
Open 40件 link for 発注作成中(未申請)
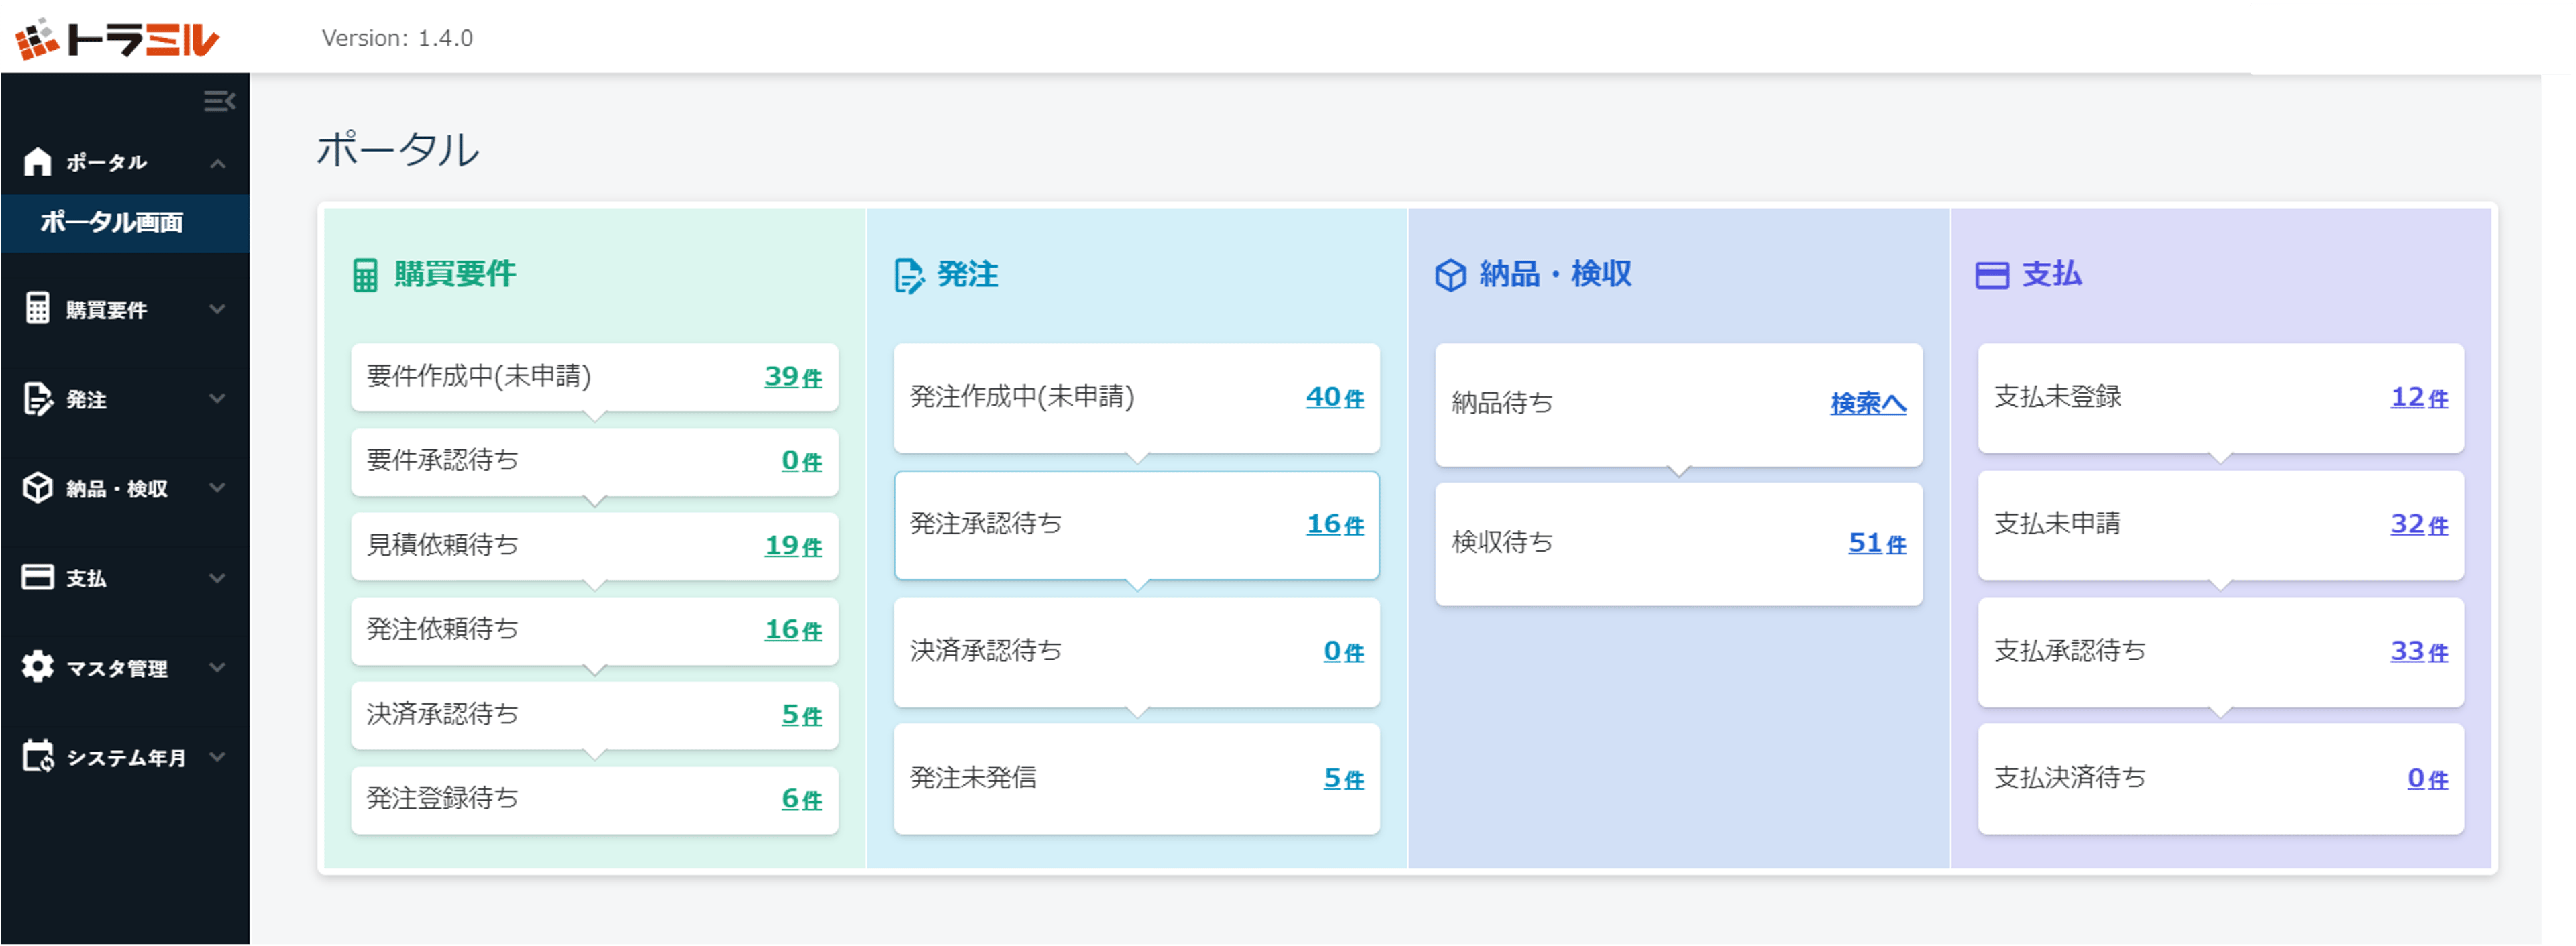pyautogui.click(x=1335, y=397)
